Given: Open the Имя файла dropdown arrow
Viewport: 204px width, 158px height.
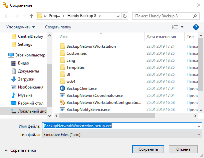Looking at the screenshot, I should tap(199, 126).
